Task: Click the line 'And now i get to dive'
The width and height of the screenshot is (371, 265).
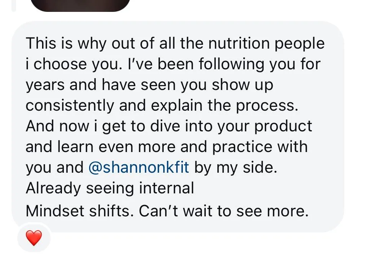Action: click(x=169, y=126)
